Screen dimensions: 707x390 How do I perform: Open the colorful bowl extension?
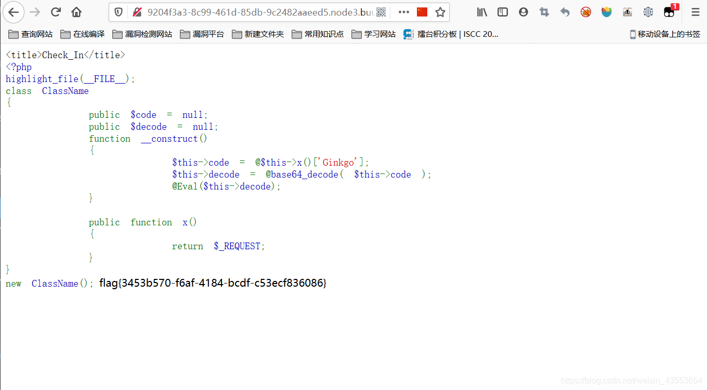[607, 12]
